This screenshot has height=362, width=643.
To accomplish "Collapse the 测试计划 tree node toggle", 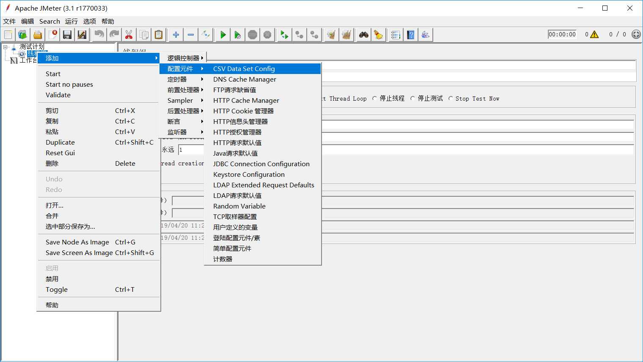I will [5, 47].
